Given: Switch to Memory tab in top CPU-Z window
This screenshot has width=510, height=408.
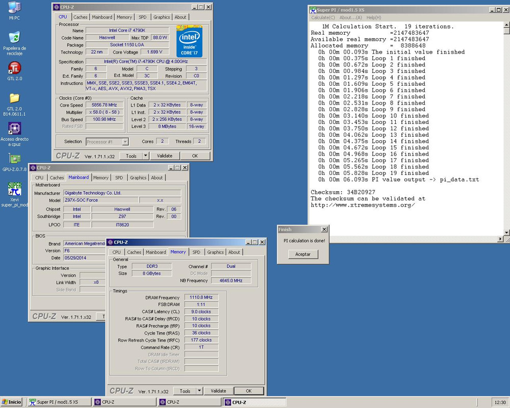Looking at the screenshot, I should 124,17.
